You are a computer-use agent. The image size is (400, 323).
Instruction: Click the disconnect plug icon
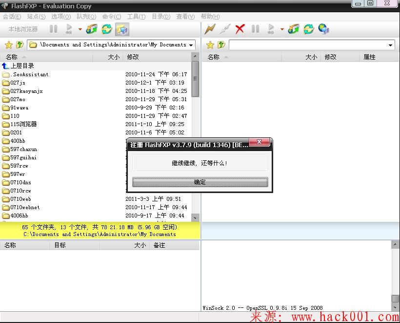point(225,29)
